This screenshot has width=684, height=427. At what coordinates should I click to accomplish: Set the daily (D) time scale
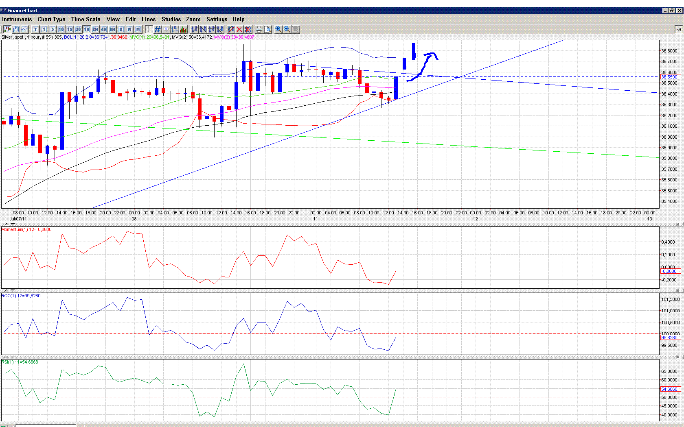tap(121, 29)
